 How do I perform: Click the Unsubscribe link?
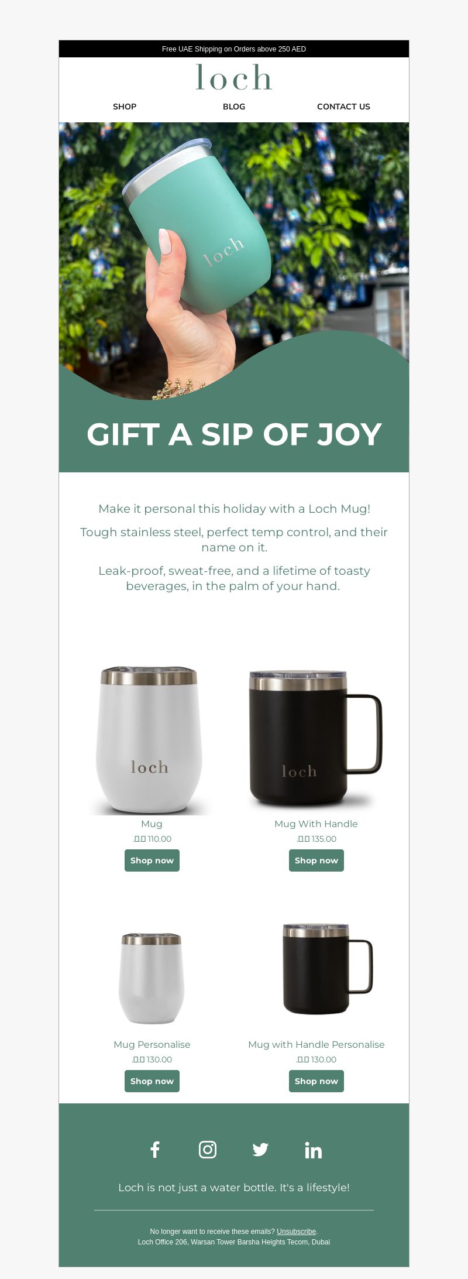coord(296,1232)
